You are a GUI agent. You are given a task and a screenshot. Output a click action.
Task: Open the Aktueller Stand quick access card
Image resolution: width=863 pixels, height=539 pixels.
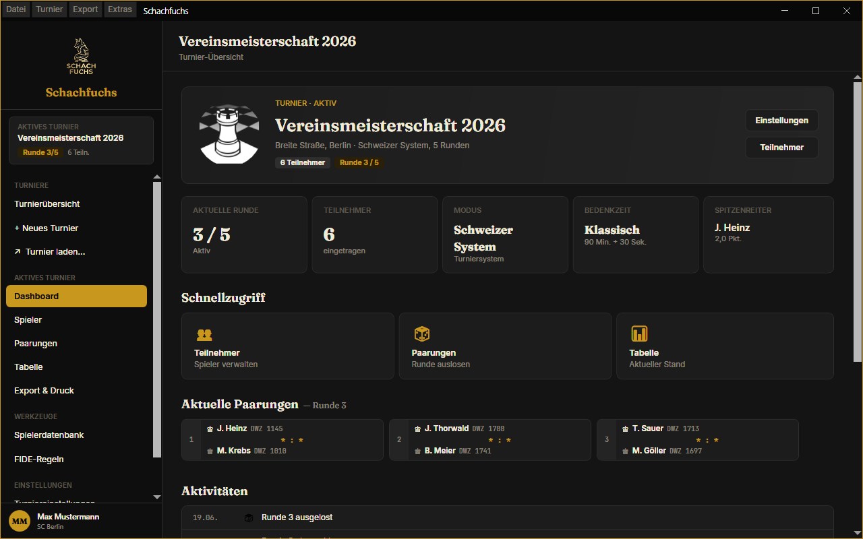click(725, 346)
